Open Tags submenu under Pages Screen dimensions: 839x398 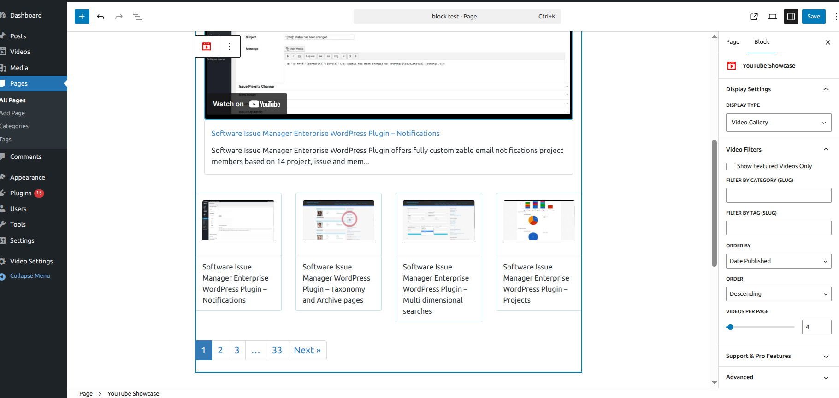pos(6,139)
